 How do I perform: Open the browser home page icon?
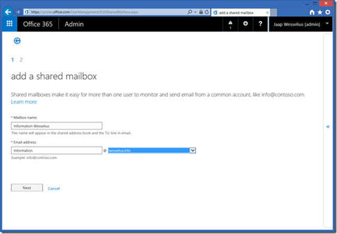[x=312, y=12]
